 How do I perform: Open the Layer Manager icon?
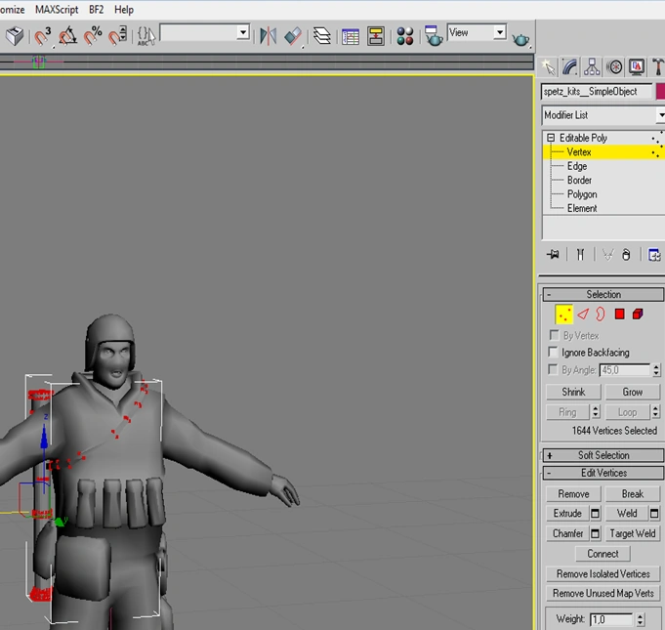click(321, 36)
